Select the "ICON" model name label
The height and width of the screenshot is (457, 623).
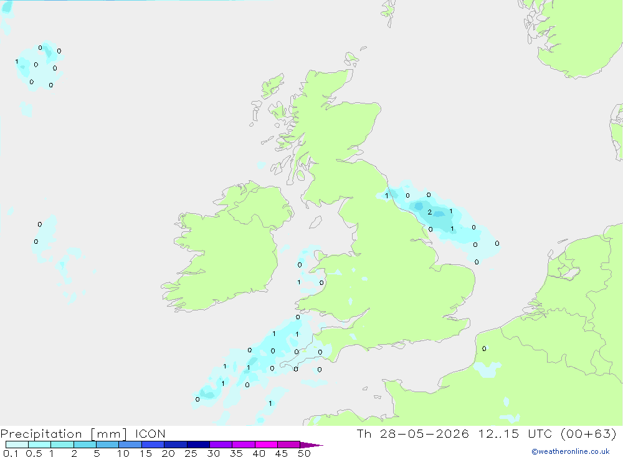150,433
